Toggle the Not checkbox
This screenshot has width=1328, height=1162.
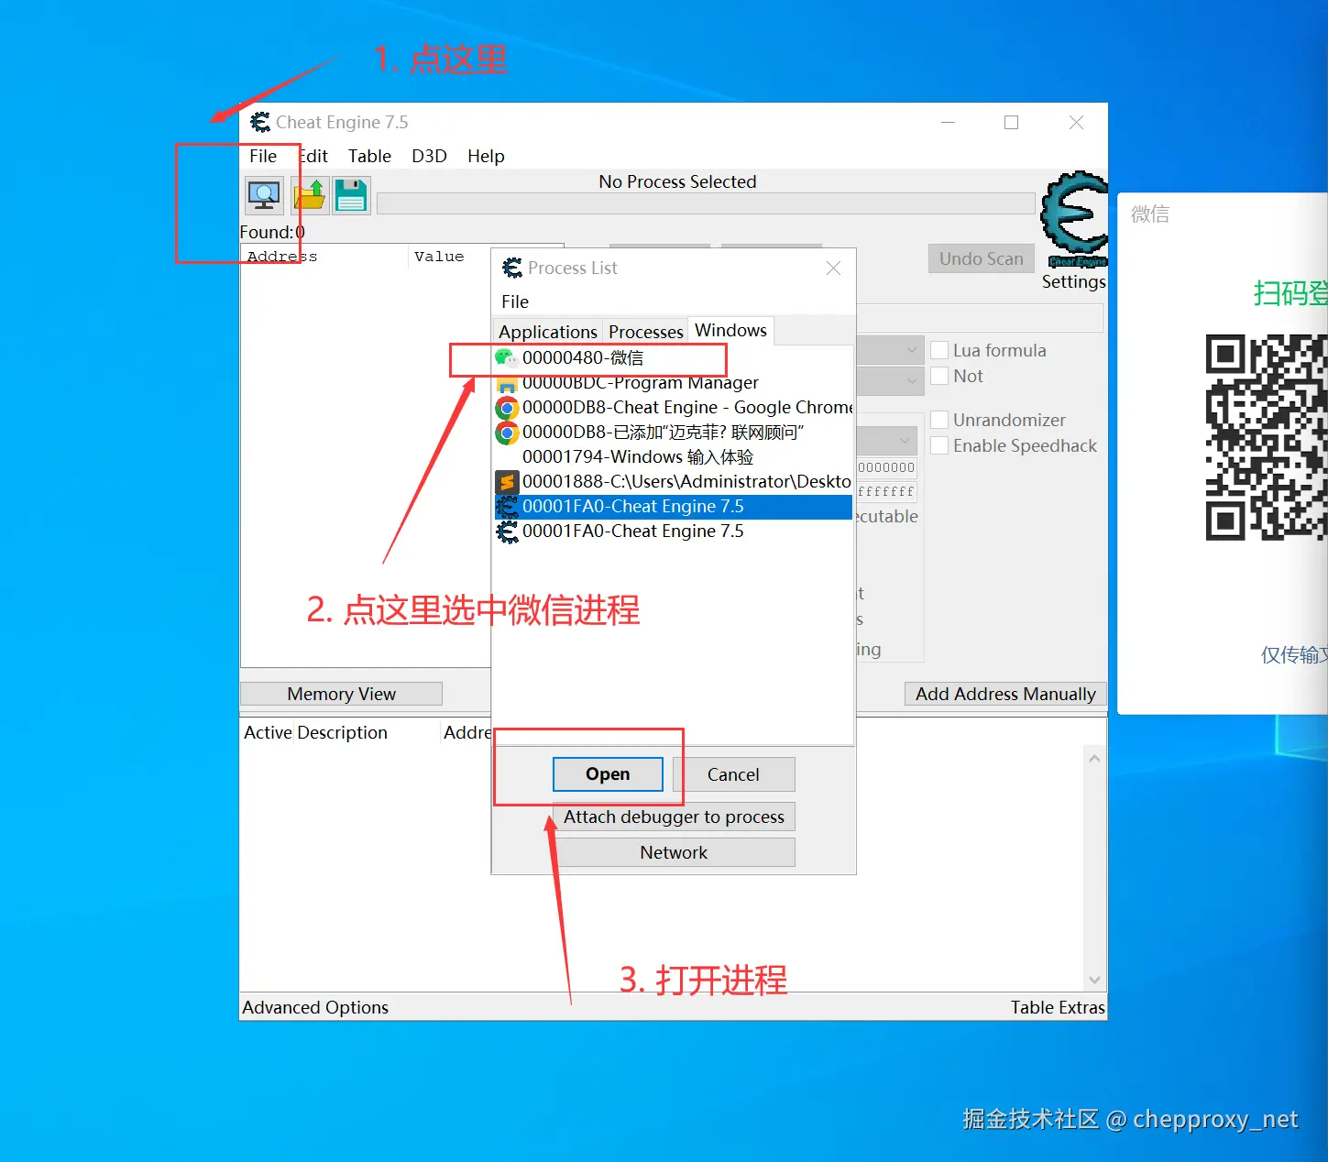point(939,376)
